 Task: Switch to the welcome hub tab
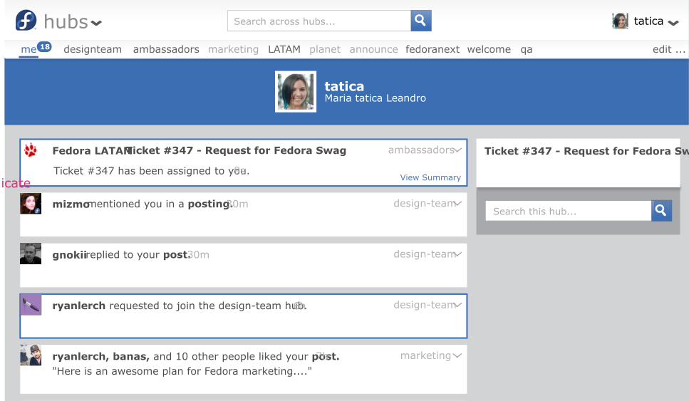[x=489, y=49]
